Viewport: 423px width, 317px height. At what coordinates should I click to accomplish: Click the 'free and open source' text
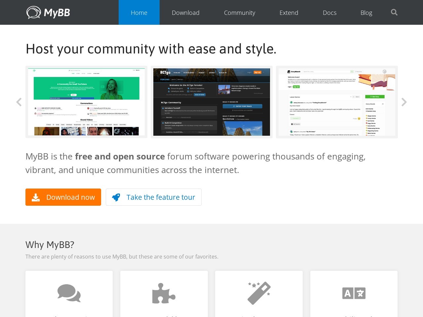coord(120,157)
